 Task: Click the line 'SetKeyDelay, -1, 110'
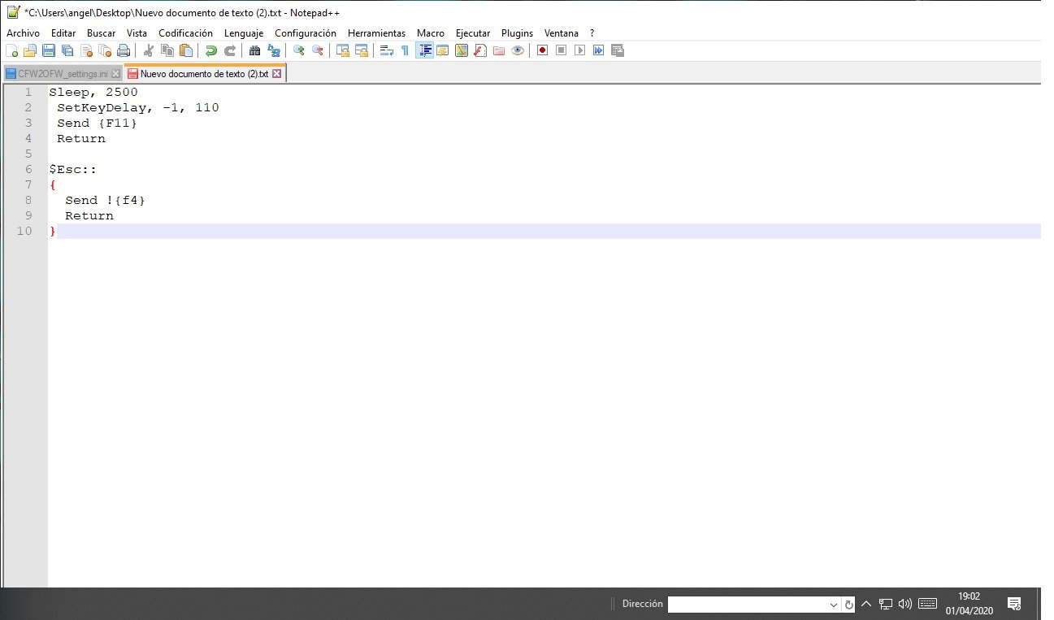point(138,107)
